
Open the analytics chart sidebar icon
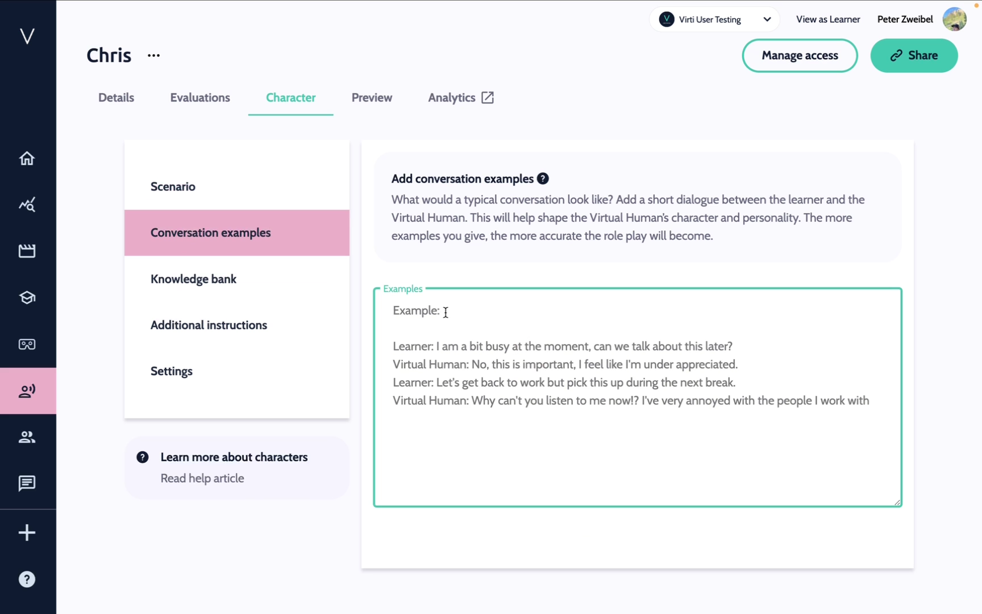(27, 205)
